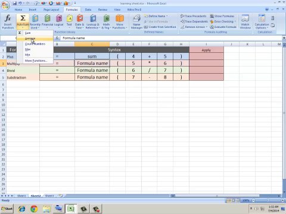Click the zoom out minus button
The width and height of the screenshot is (286, 214).
pyautogui.click(x=253, y=200)
